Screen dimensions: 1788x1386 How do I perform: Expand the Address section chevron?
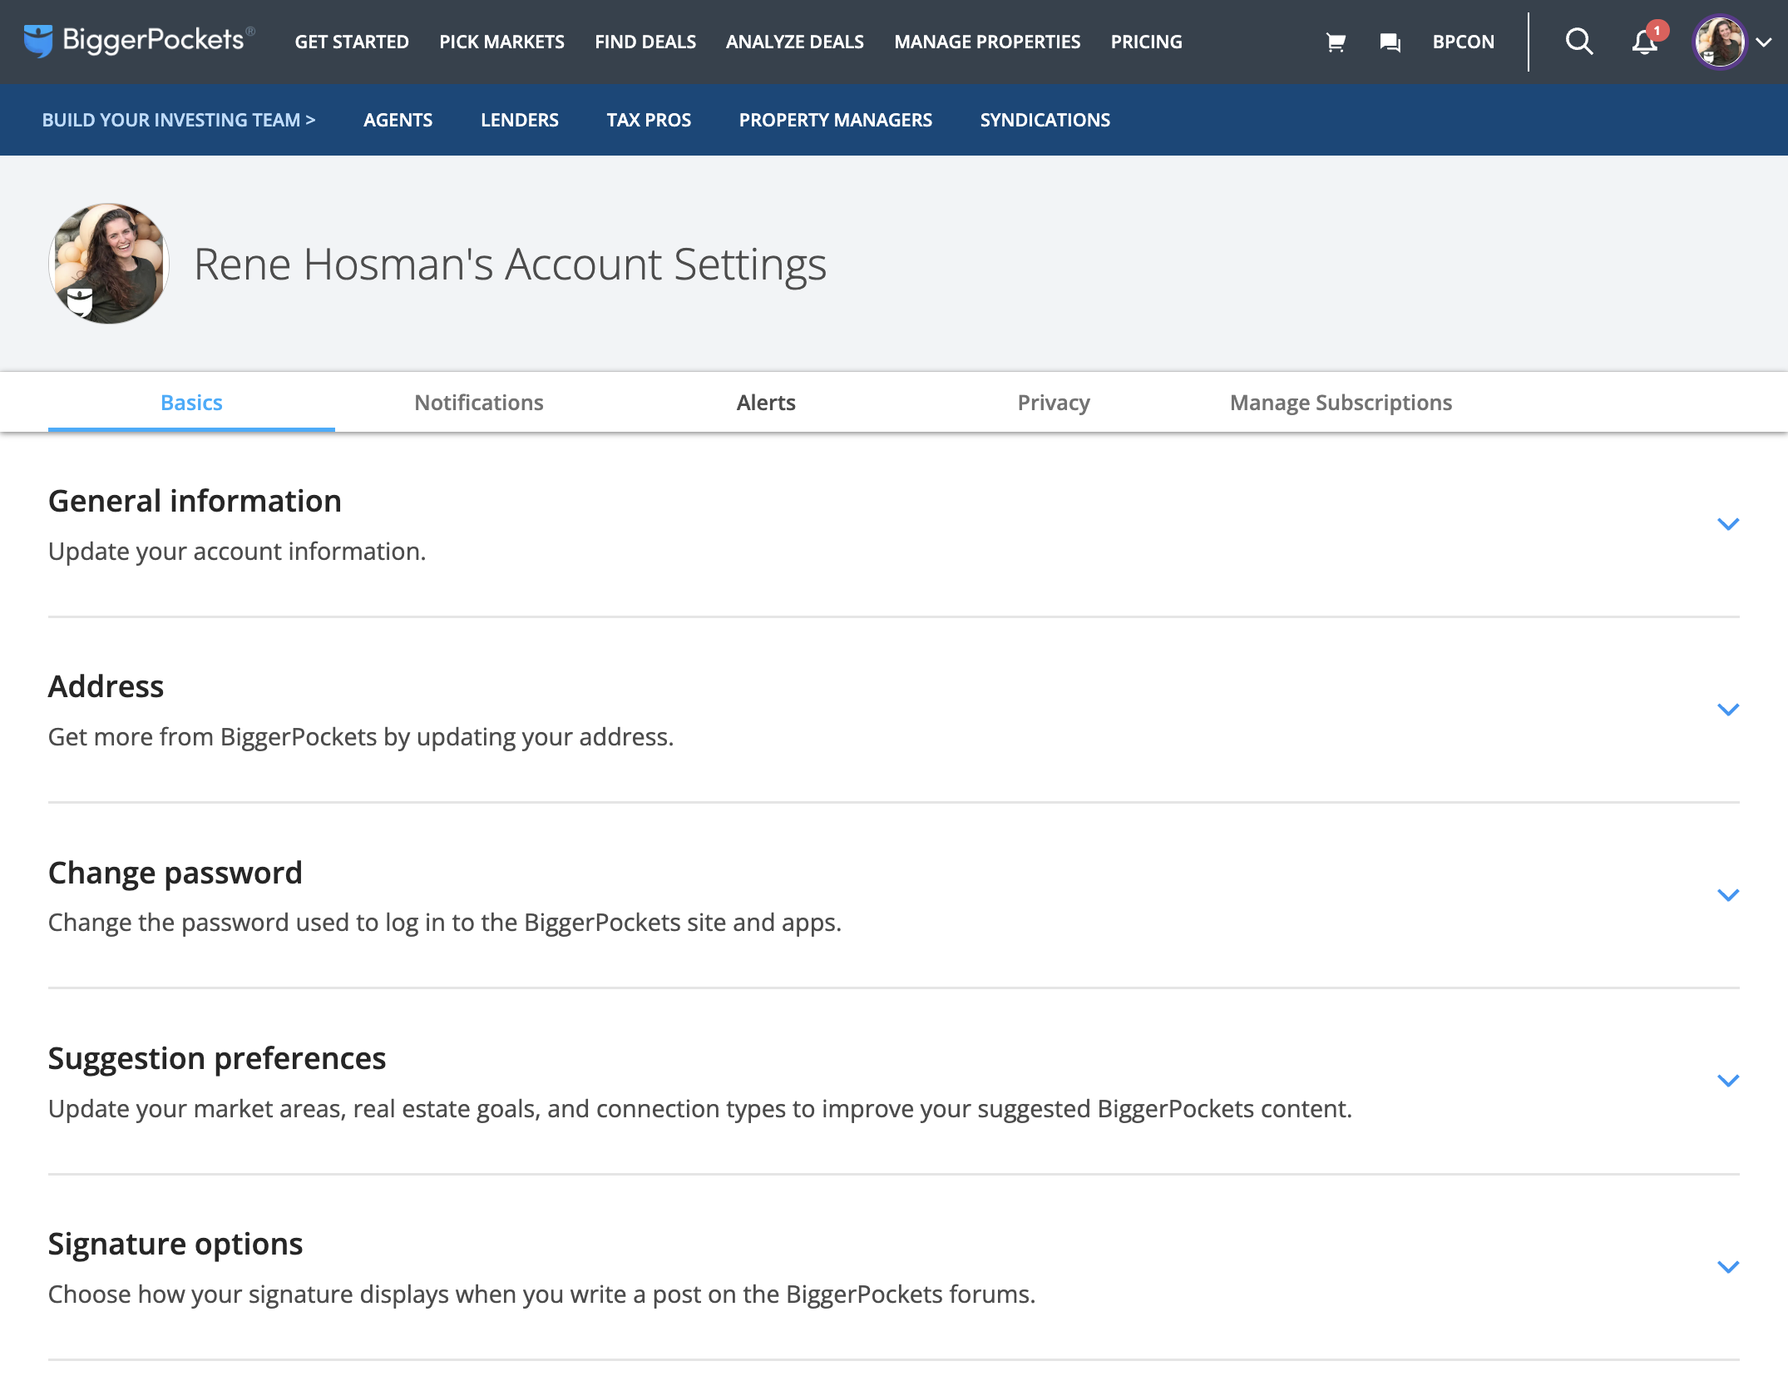point(1728,710)
